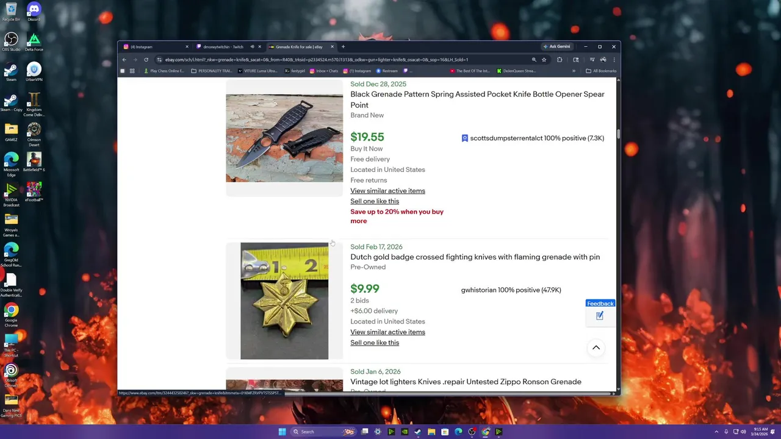This screenshot has height=439, width=781.
Task: Click black grenade knife thumbnail
Action: [x=284, y=138]
